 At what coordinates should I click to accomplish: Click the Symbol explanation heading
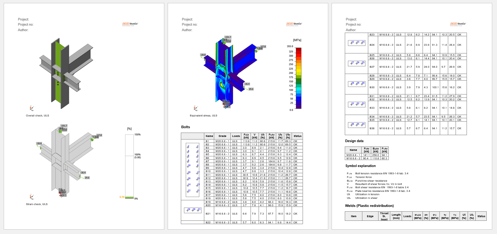(361, 166)
